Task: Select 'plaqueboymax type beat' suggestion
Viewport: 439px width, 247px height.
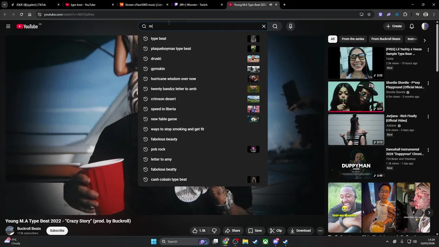Action: 203,49
